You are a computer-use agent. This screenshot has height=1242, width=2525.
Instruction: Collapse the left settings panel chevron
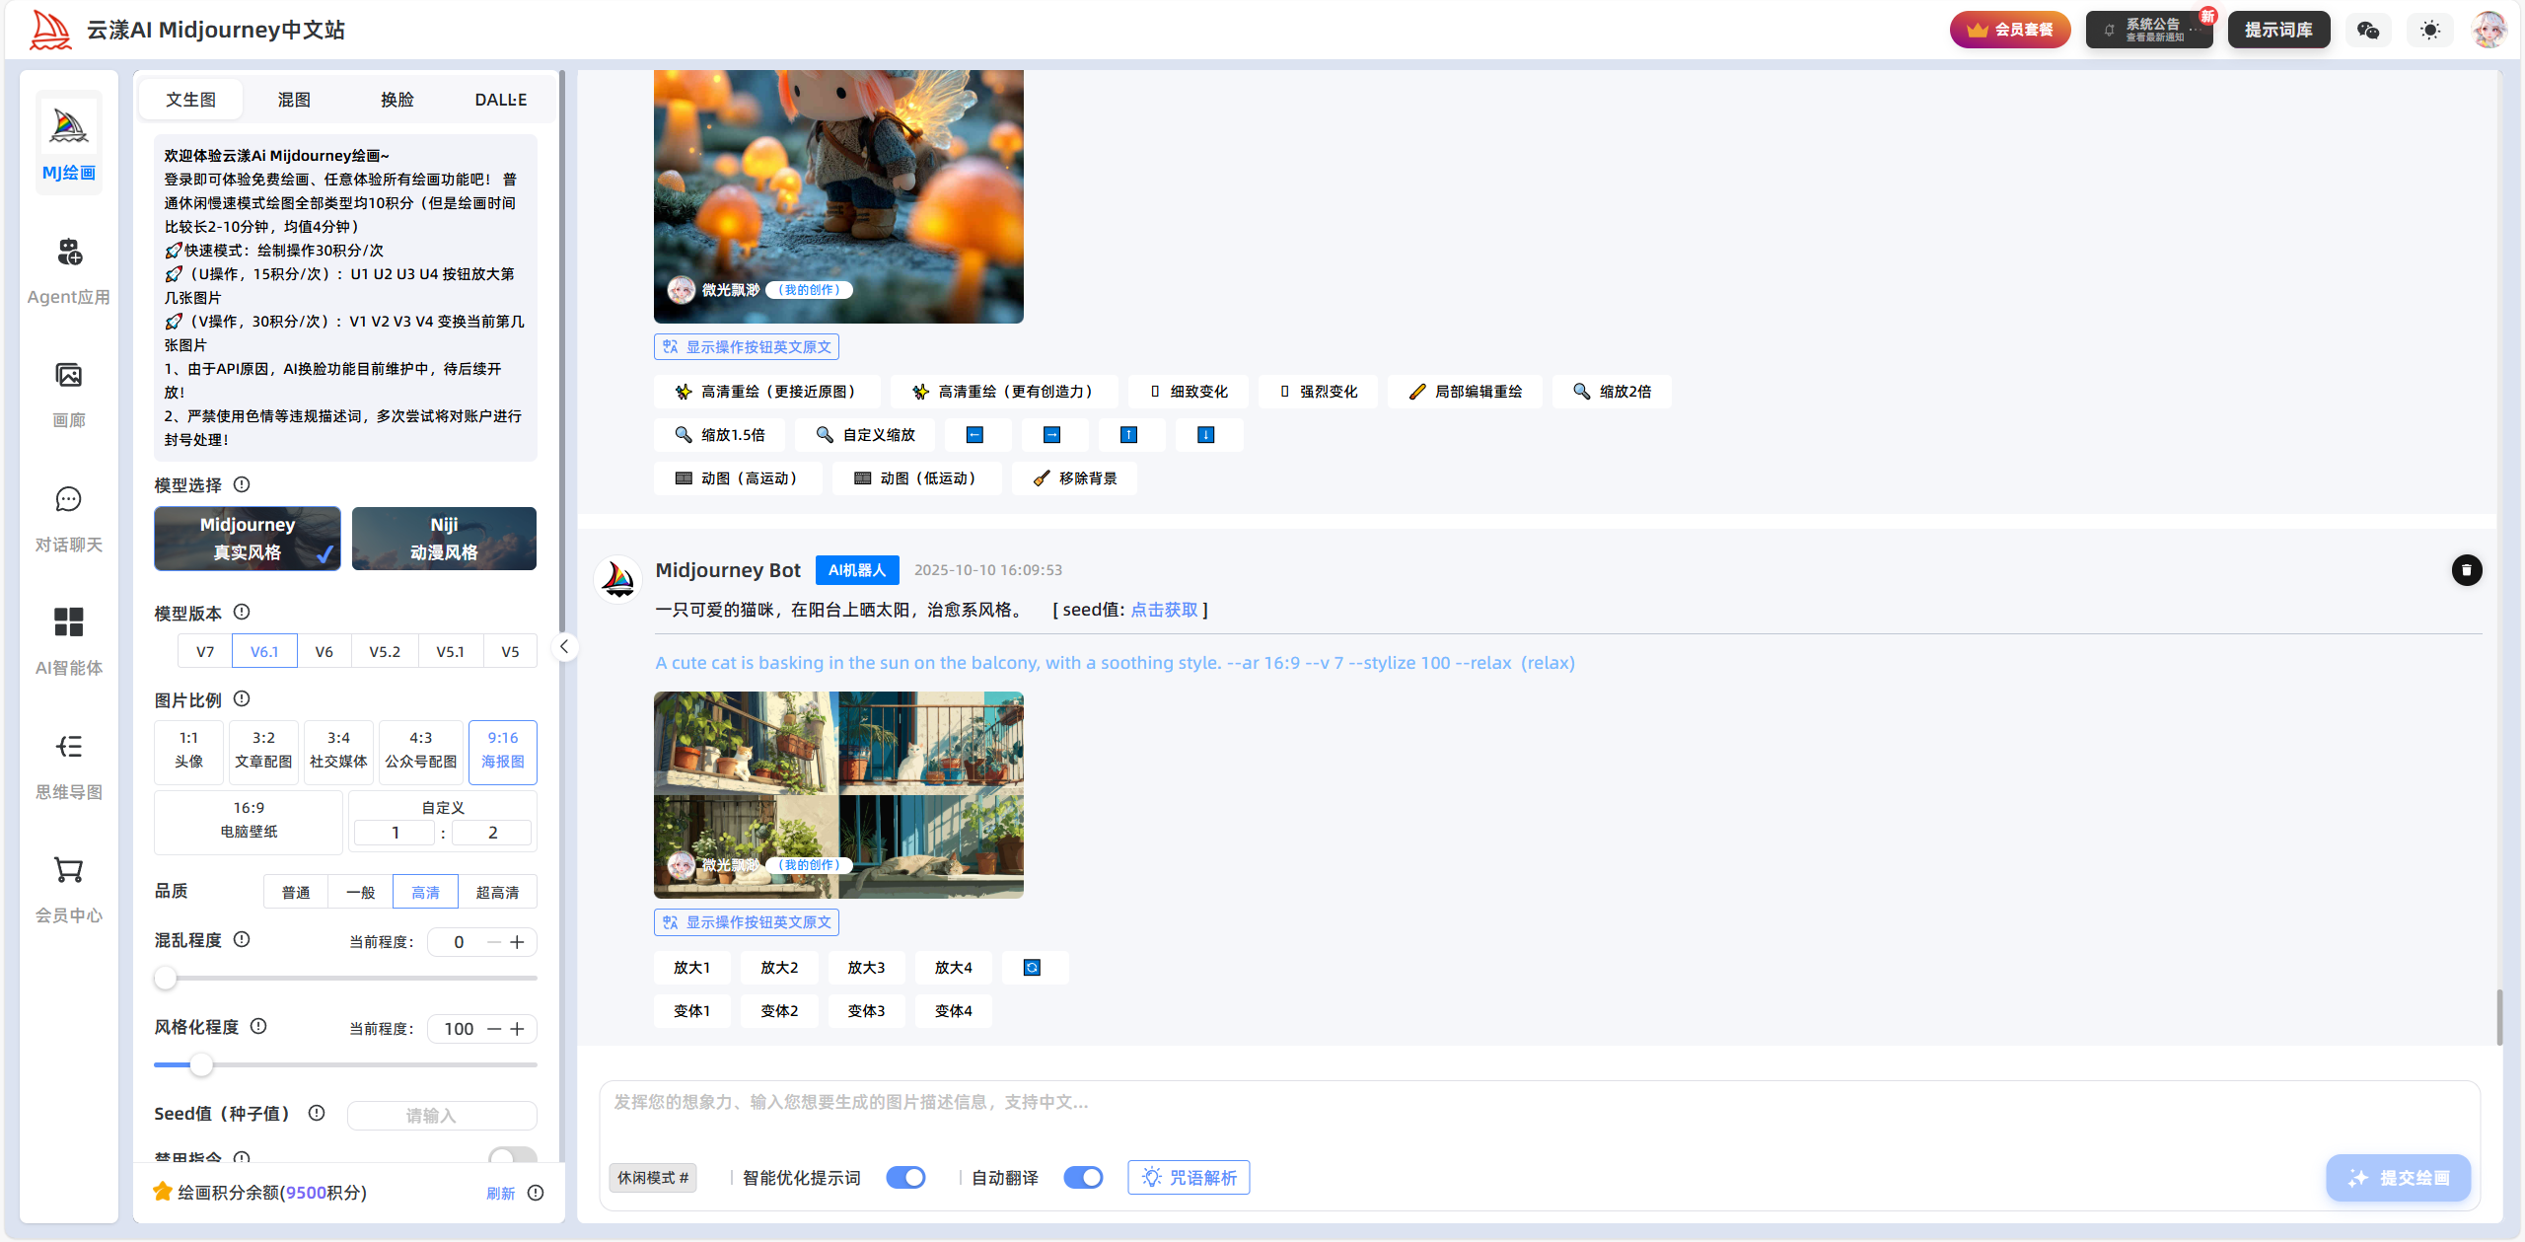pyautogui.click(x=564, y=647)
